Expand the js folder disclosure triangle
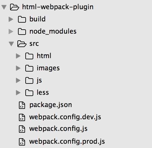152x148 pixels. tap(18, 80)
